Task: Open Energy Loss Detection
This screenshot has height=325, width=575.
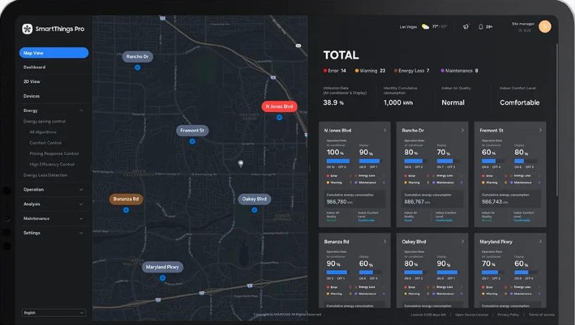Action: click(45, 175)
